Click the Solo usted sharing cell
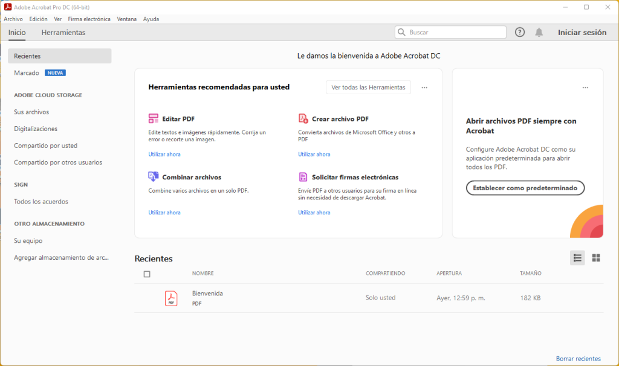The image size is (619, 366). click(381, 298)
